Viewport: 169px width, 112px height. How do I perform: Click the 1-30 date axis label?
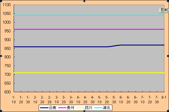(28, 100)
